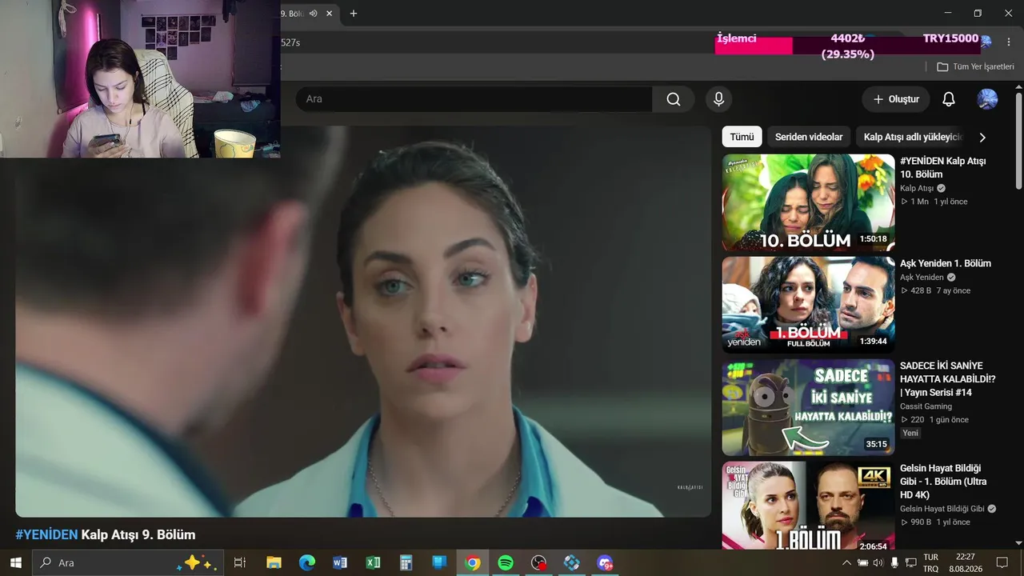Click the microphone icon in system tray
This screenshot has height=576, width=1024.
tap(894, 562)
